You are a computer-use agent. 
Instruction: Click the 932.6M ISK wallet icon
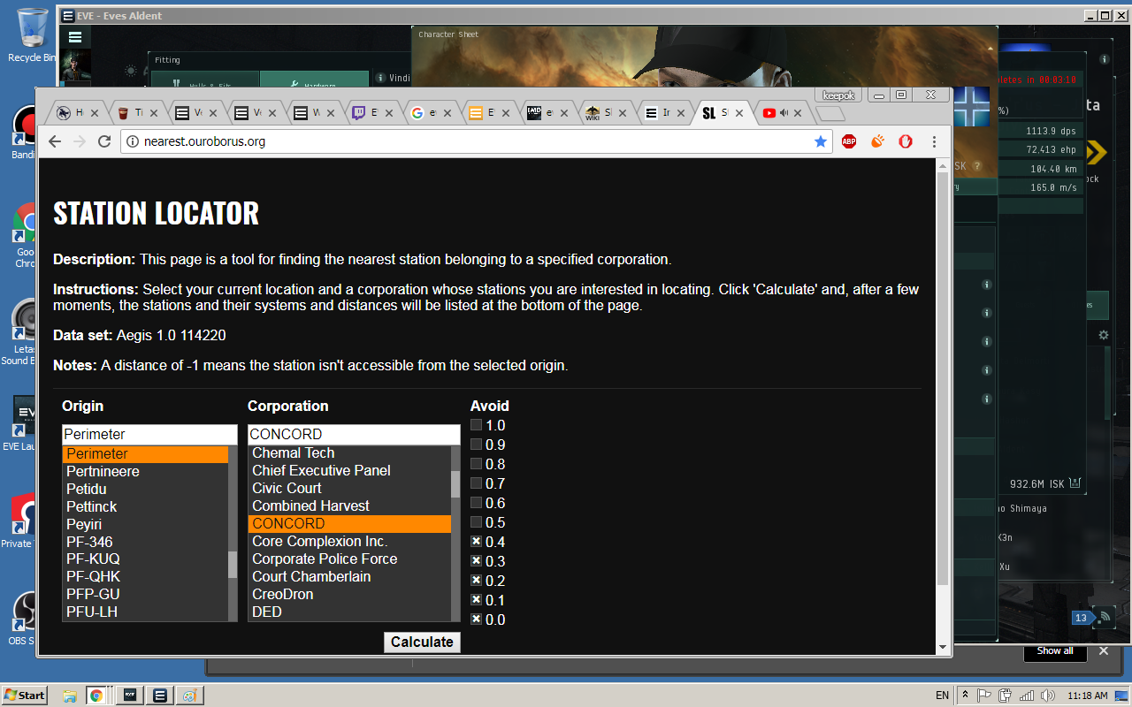point(1075,483)
